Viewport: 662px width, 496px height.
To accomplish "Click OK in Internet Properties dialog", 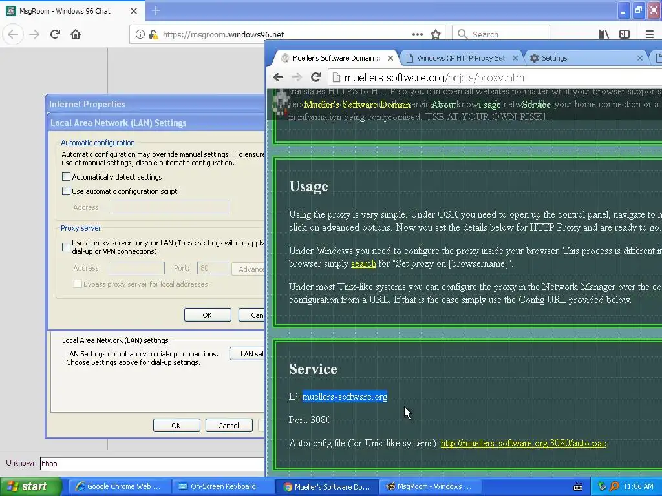I will [x=176, y=426].
